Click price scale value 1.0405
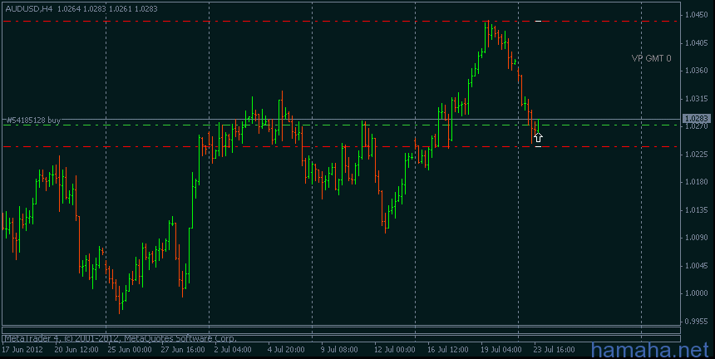Viewport: 715px width, 359px height. (697, 43)
